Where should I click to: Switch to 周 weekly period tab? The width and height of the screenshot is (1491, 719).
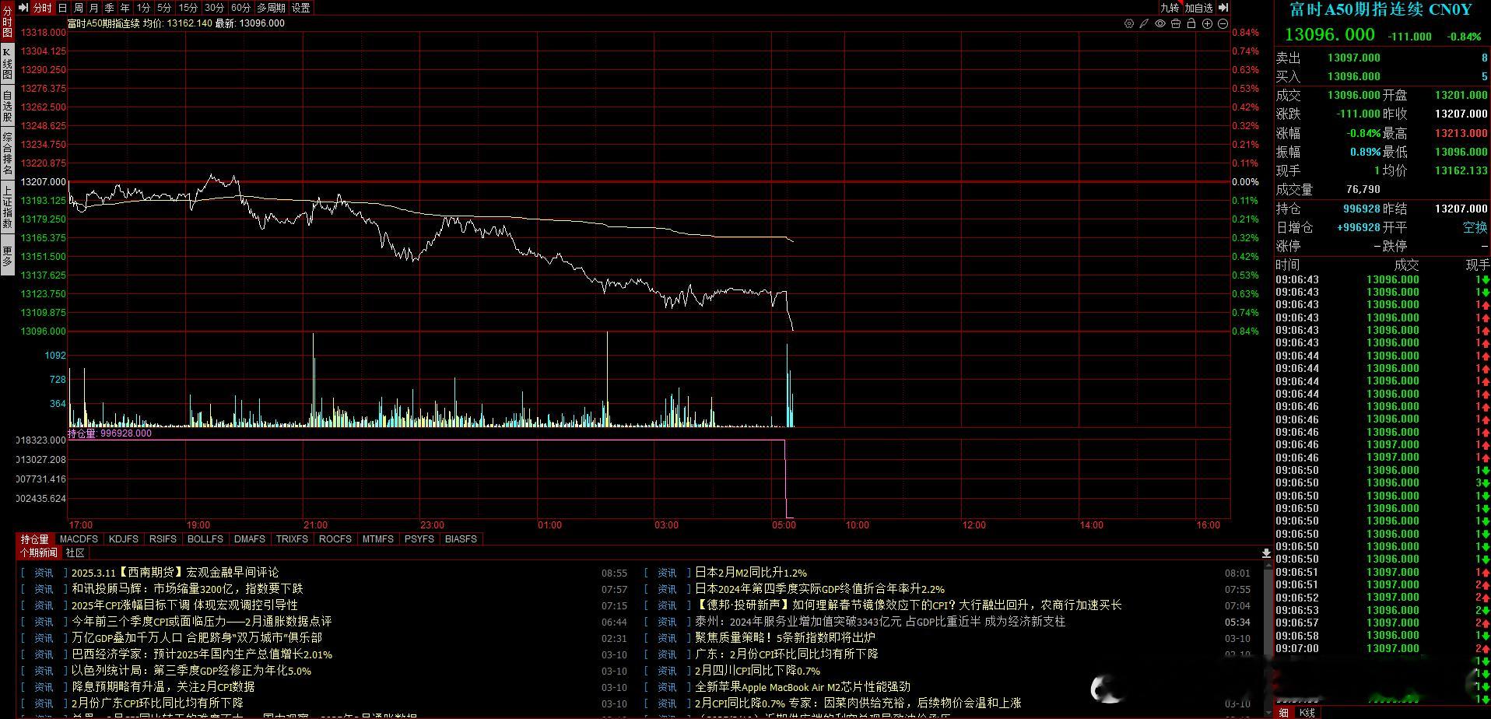(79, 8)
